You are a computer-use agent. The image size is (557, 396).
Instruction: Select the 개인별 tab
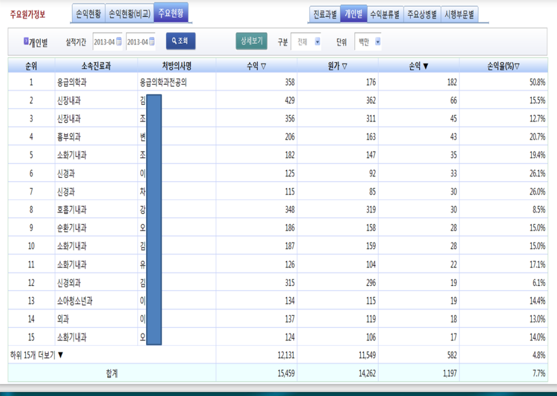coord(354,14)
